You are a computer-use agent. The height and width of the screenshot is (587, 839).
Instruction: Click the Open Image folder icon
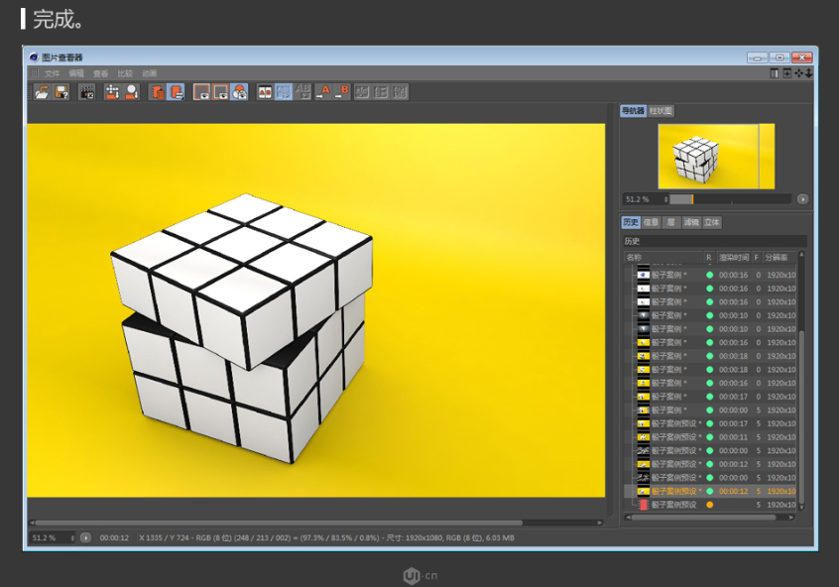click(42, 92)
